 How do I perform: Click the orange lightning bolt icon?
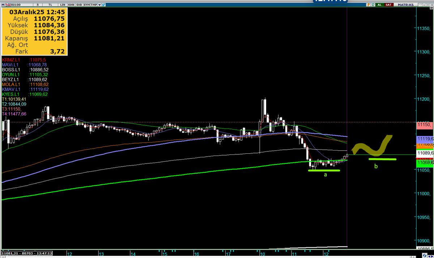point(369,5)
